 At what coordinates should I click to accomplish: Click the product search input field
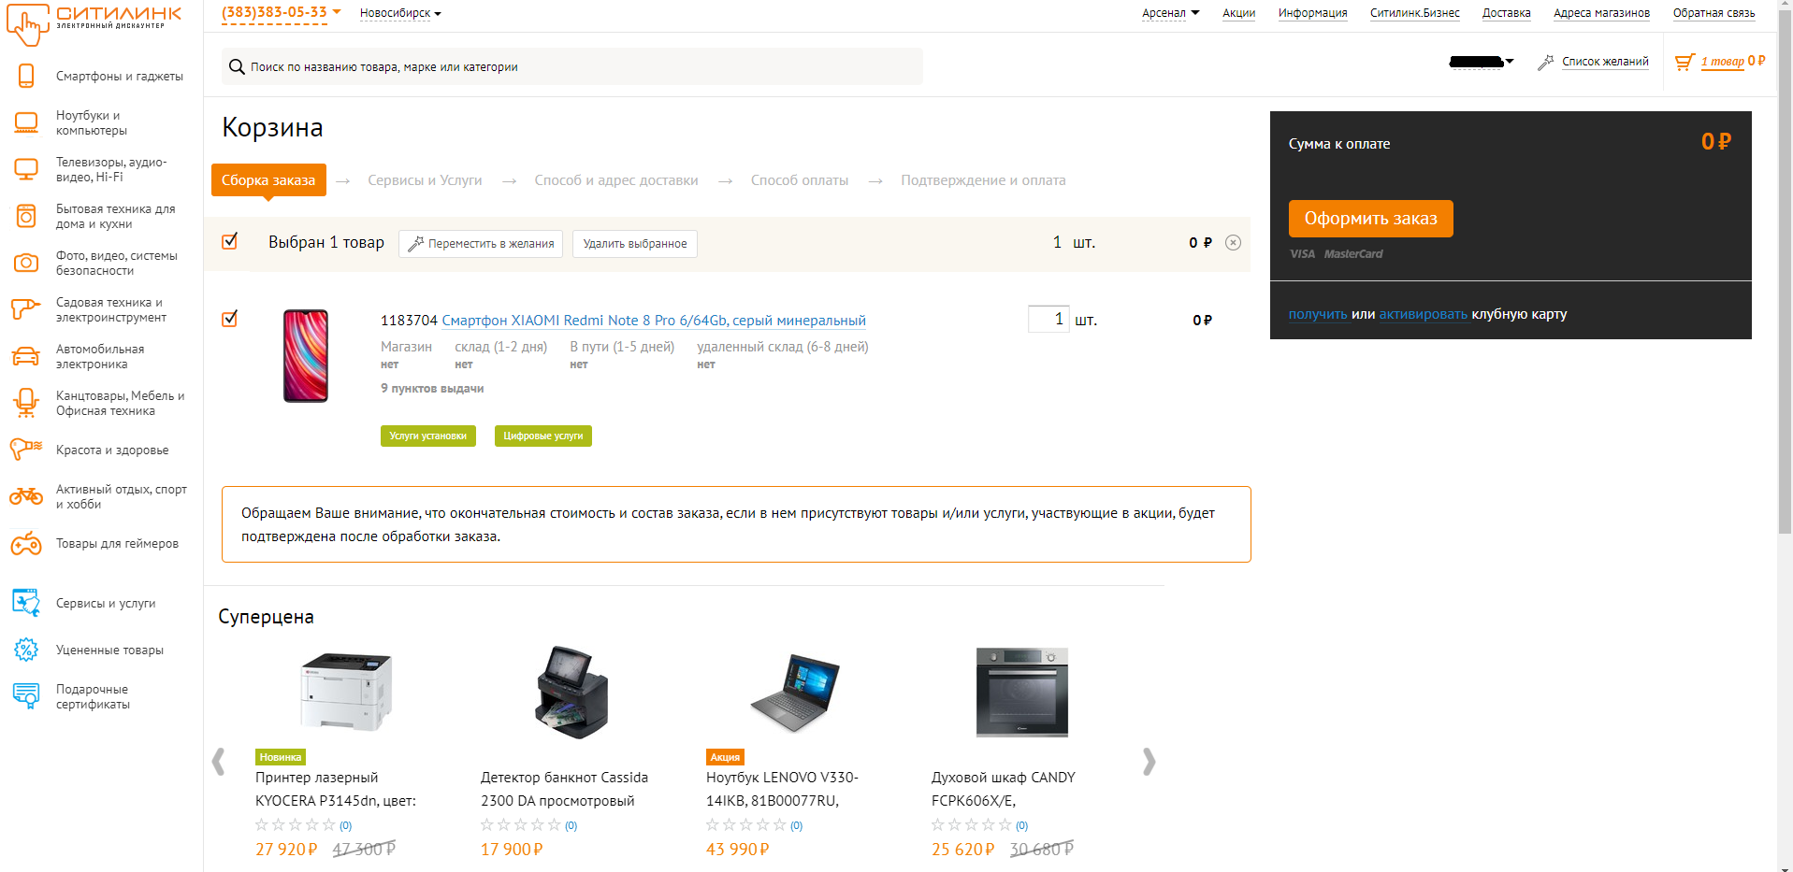[x=572, y=66]
